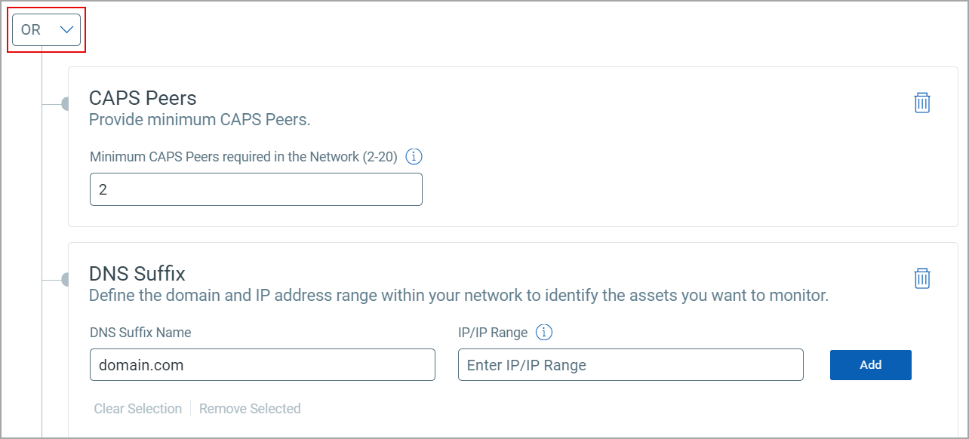Image resolution: width=969 pixels, height=439 pixels.
Task: Click the DNS Suffix Name field containing domain.com
Action: [262, 365]
